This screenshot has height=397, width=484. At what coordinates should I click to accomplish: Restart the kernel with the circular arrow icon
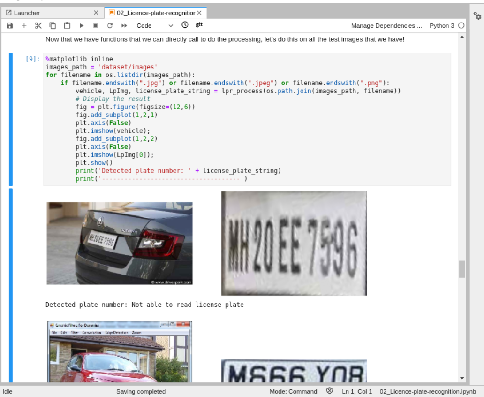110,26
